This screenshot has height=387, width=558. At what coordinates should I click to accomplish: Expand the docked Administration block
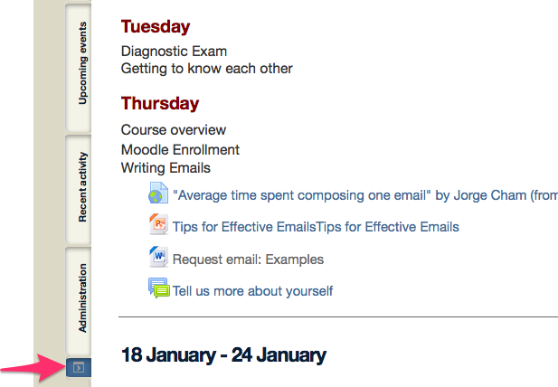point(79,301)
